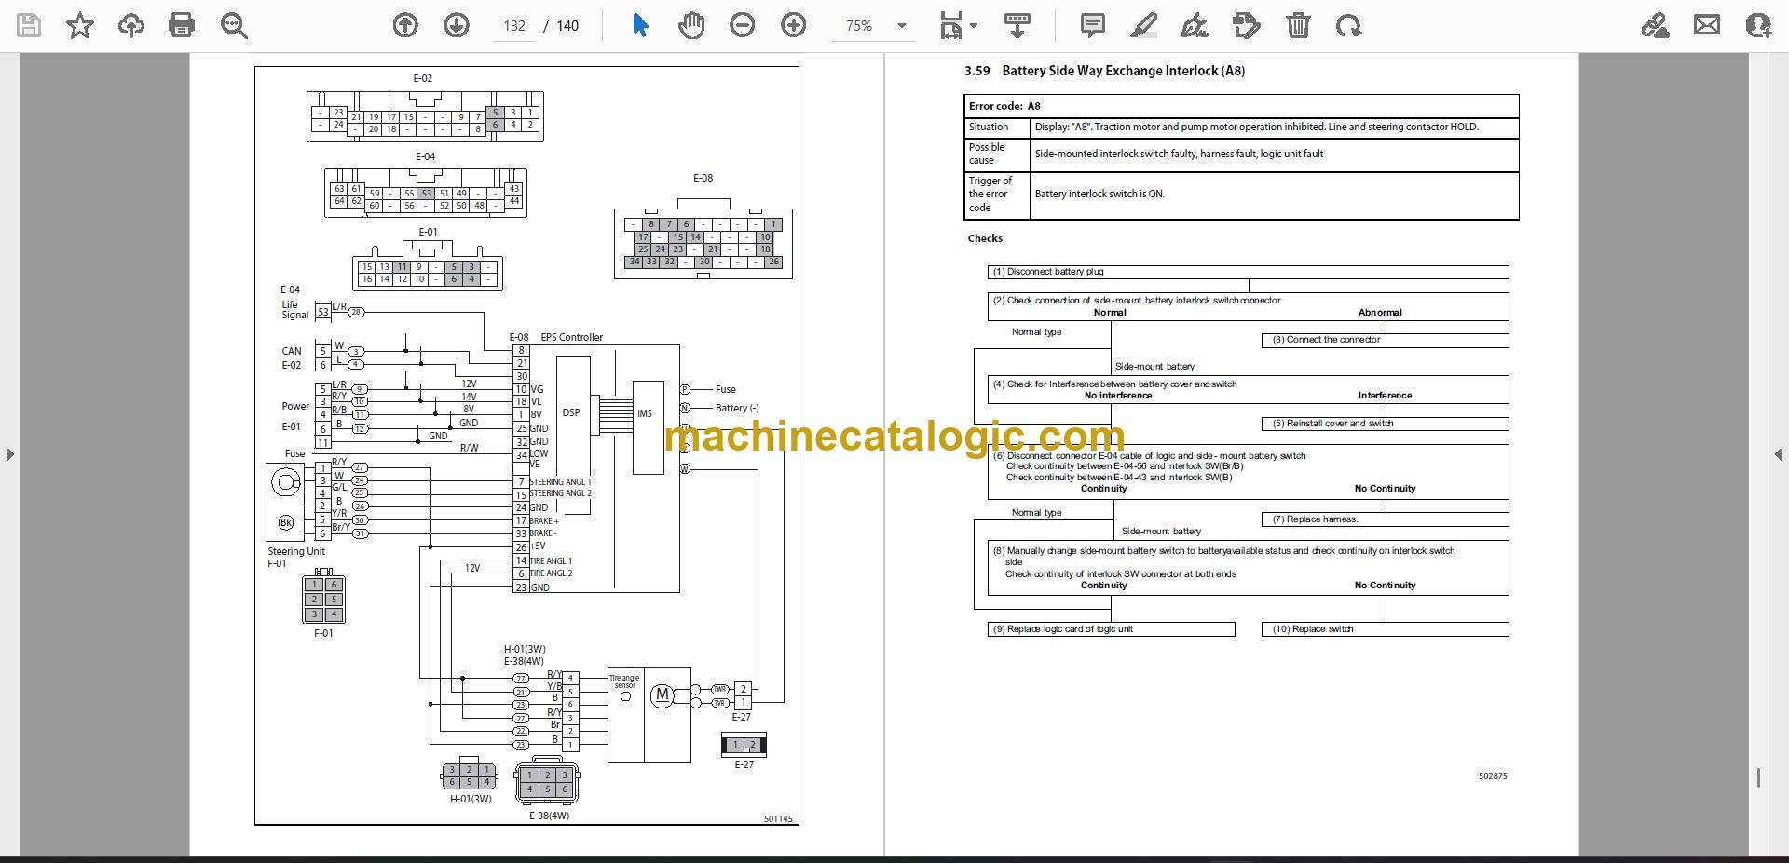Click the "(5) Reinstall cover and switch" step
Viewport: 1789px width, 863px height.
[x=1385, y=424]
